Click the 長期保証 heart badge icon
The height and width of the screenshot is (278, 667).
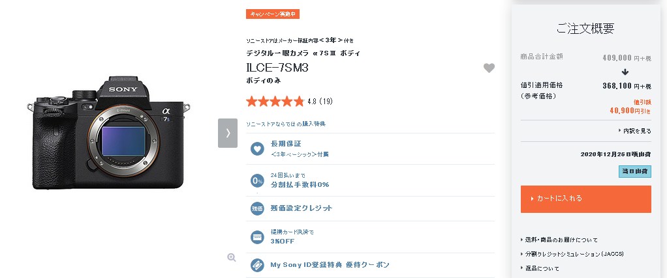[257, 148]
